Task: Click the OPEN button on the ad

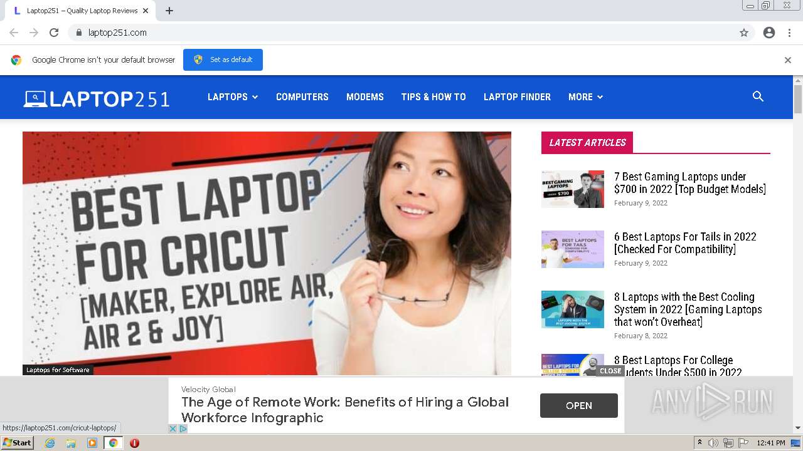Action: coord(579,406)
